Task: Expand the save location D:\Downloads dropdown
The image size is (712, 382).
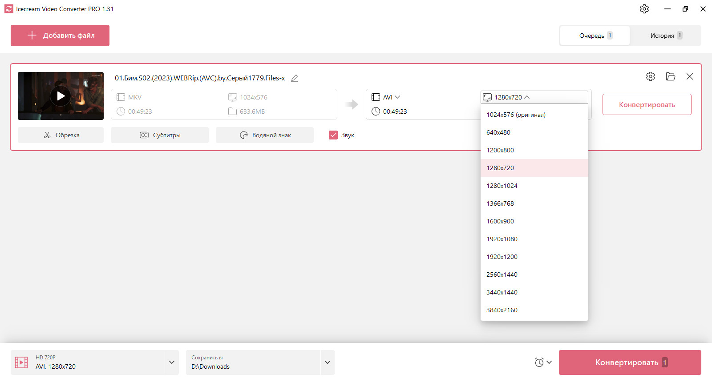Action: click(328, 362)
